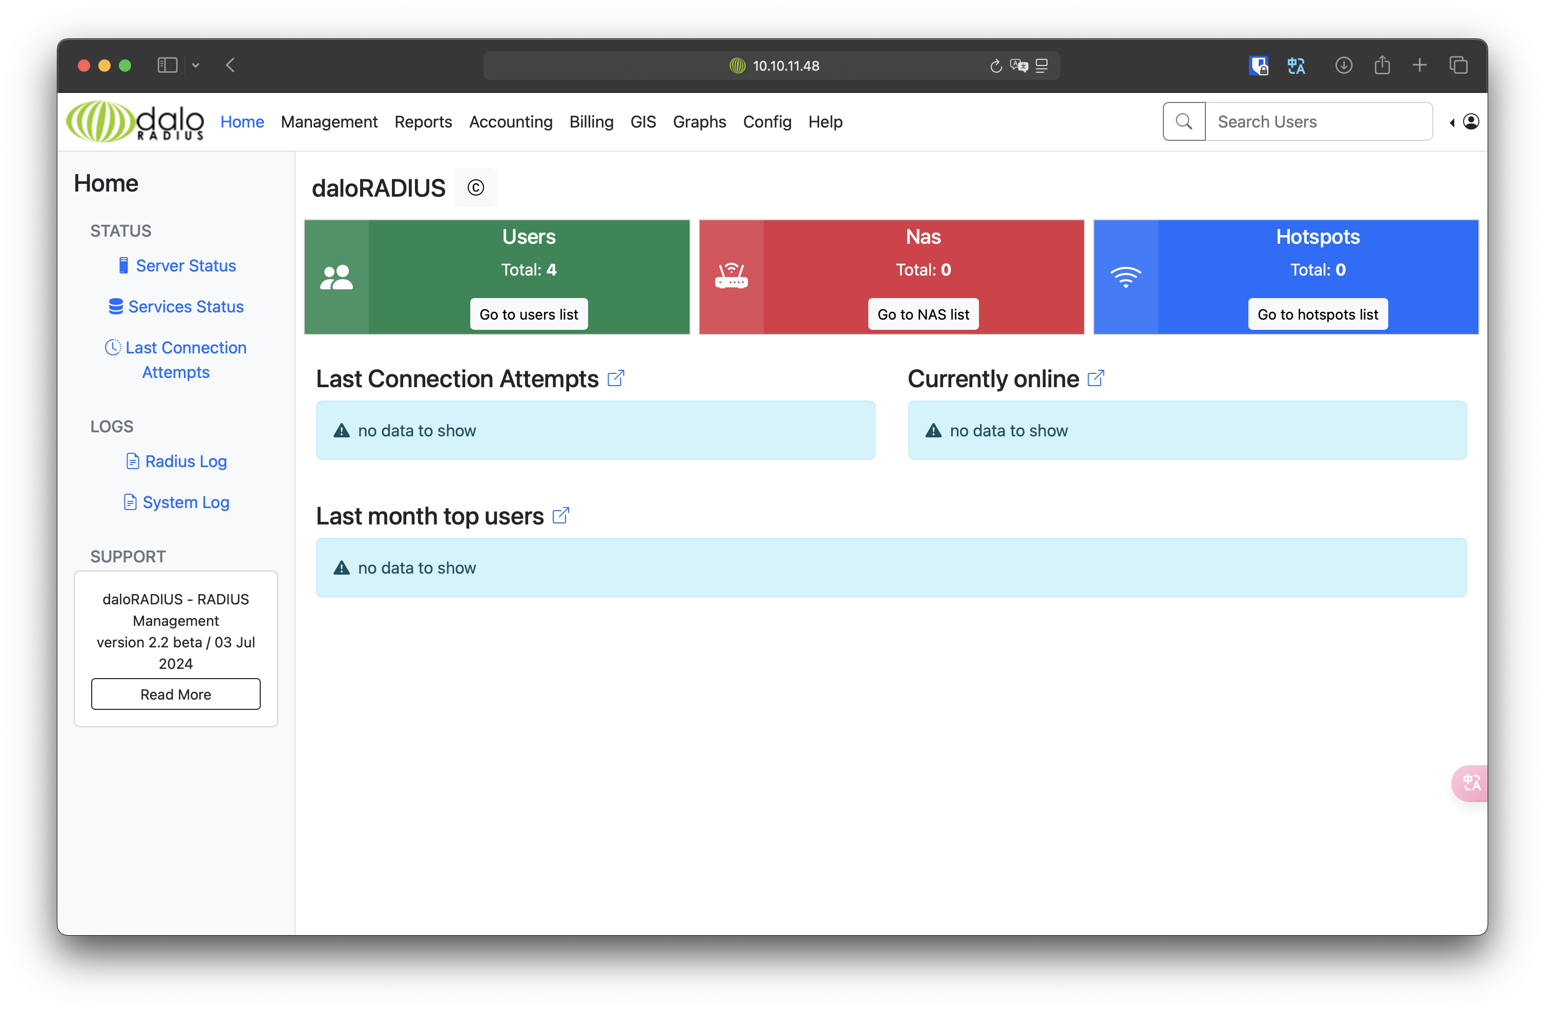Click the translate icon in address bar

click(1019, 66)
